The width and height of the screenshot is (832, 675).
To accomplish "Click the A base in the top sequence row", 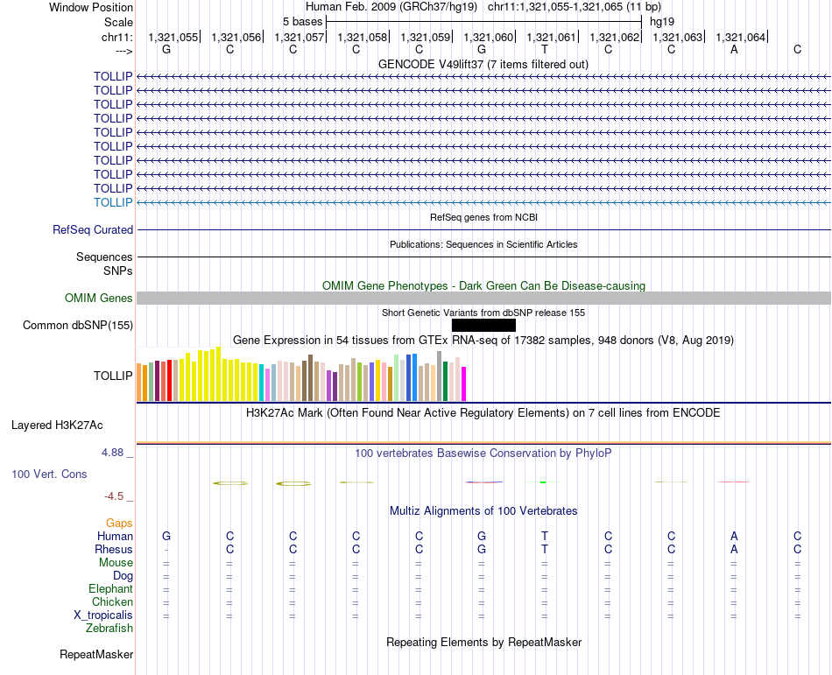I will point(734,49).
